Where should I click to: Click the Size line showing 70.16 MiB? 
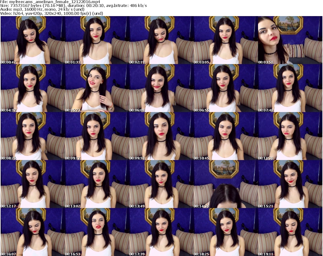[x=73, y=6]
